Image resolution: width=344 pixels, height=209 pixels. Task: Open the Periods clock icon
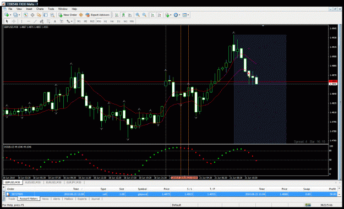pyautogui.click(x=176, y=15)
